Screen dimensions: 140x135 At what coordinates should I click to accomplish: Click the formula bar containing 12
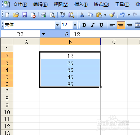pos(105,34)
